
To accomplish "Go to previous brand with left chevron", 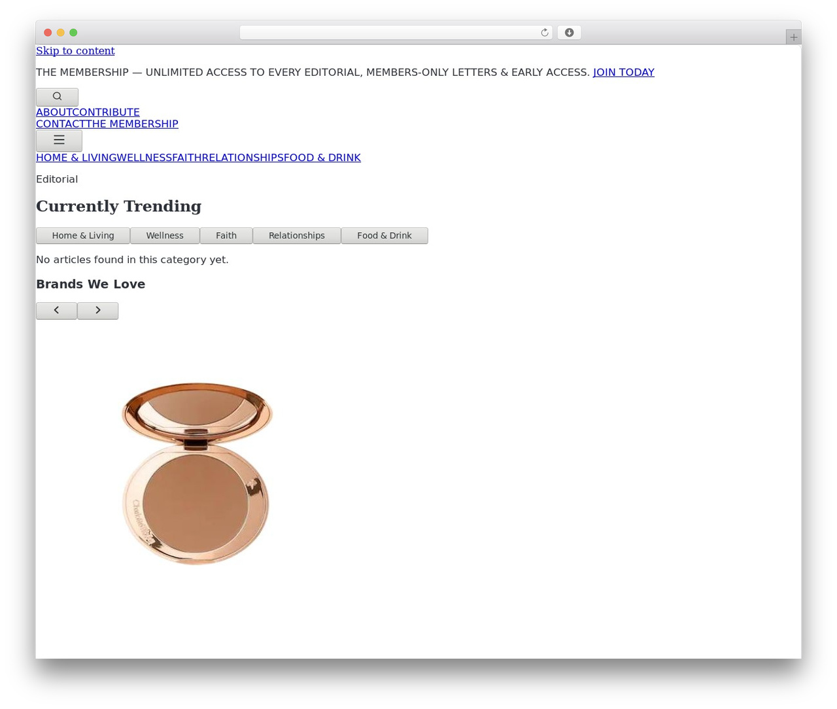I will (x=56, y=311).
